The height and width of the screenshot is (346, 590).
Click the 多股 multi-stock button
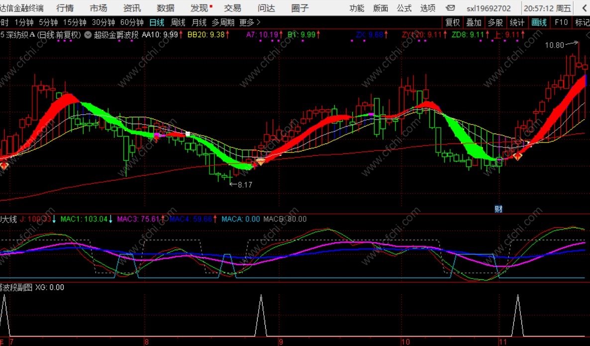(495, 22)
